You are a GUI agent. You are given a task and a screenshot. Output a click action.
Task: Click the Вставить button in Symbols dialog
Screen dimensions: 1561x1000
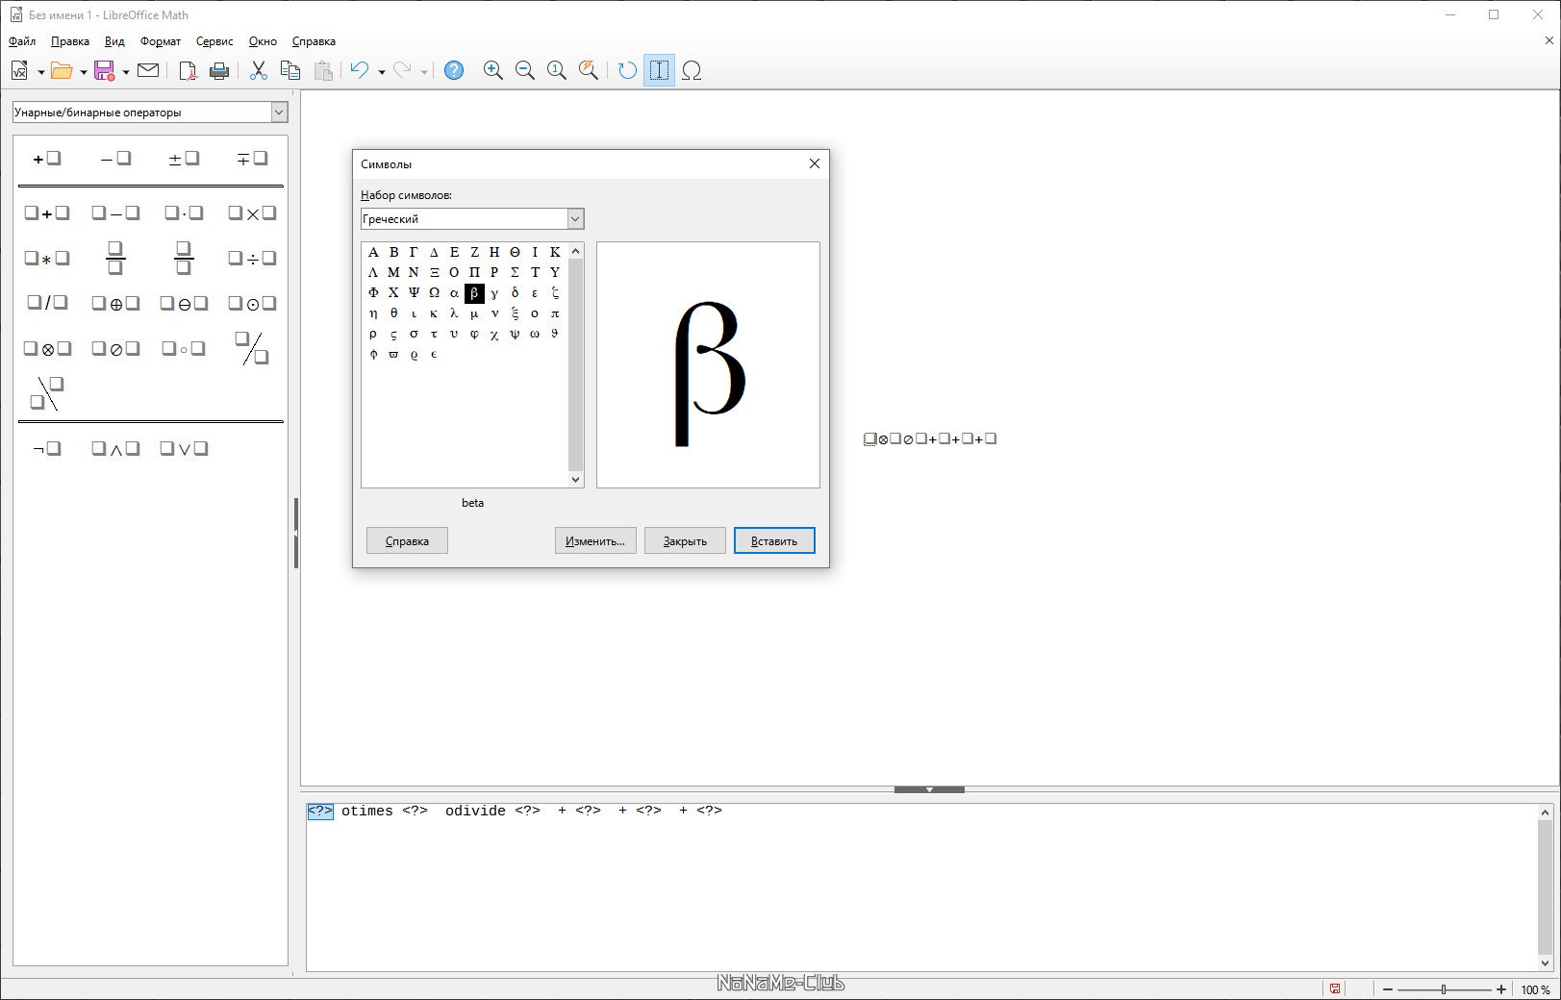click(x=774, y=540)
